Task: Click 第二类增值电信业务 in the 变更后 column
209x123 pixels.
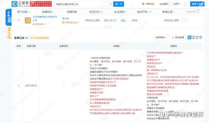Action: pos(157,70)
